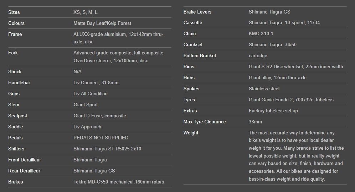Select the Factory tubeless set up text

(x=273, y=111)
